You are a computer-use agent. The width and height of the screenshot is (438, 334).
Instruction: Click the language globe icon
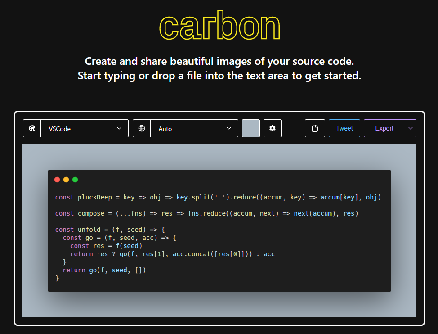(x=142, y=128)
